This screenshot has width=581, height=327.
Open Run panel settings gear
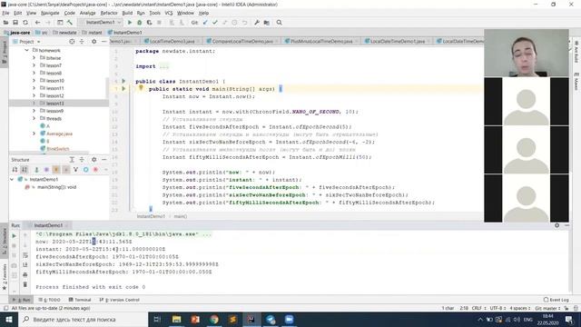click(x=556, y=225)
